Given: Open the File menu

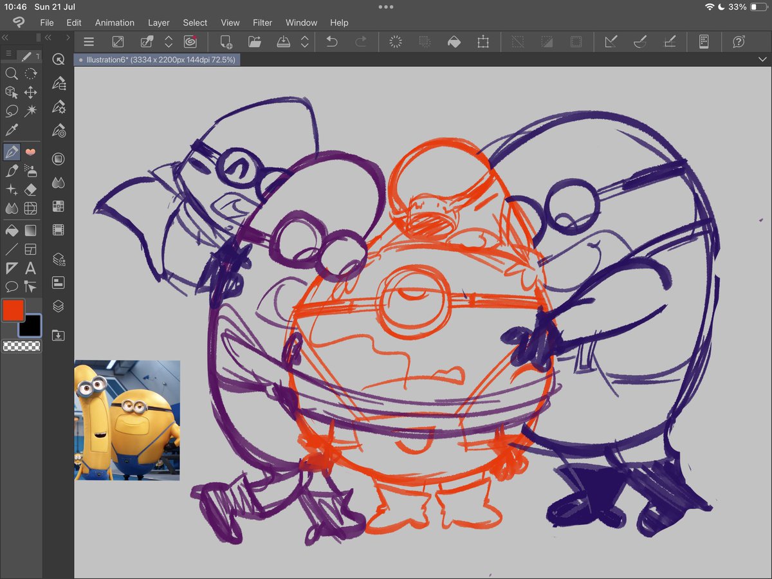Looking at the screenshot, I should click(47, 23).
